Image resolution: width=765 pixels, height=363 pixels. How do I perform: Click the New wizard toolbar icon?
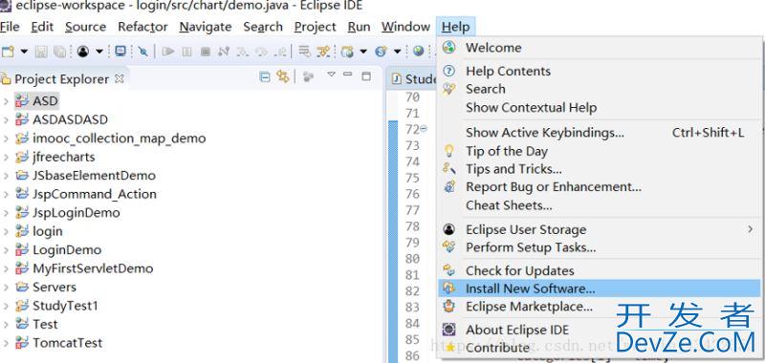8,52
